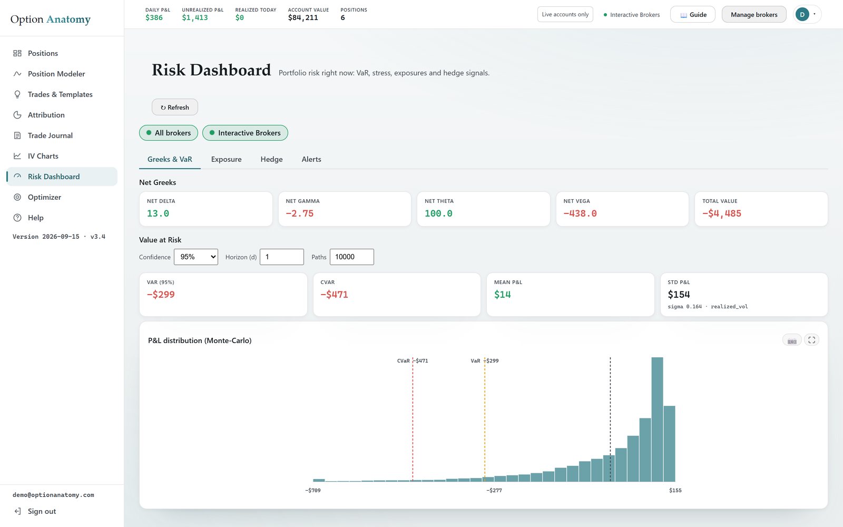Click the Positions count 6 in header
The width and height of the screenshot is (843, 527).
(x=343, y=17)
